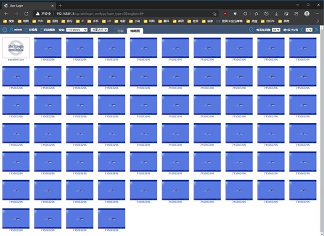This screenshot has width=324, height=236.
Task: Reload the page with the browser refresh icon
Action: [x=26, y=14]
